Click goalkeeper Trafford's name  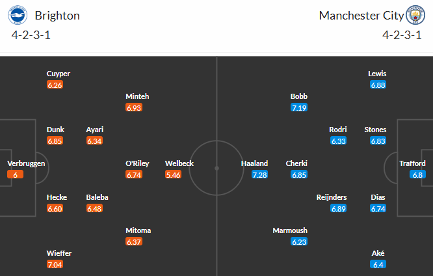click(412, 163)
